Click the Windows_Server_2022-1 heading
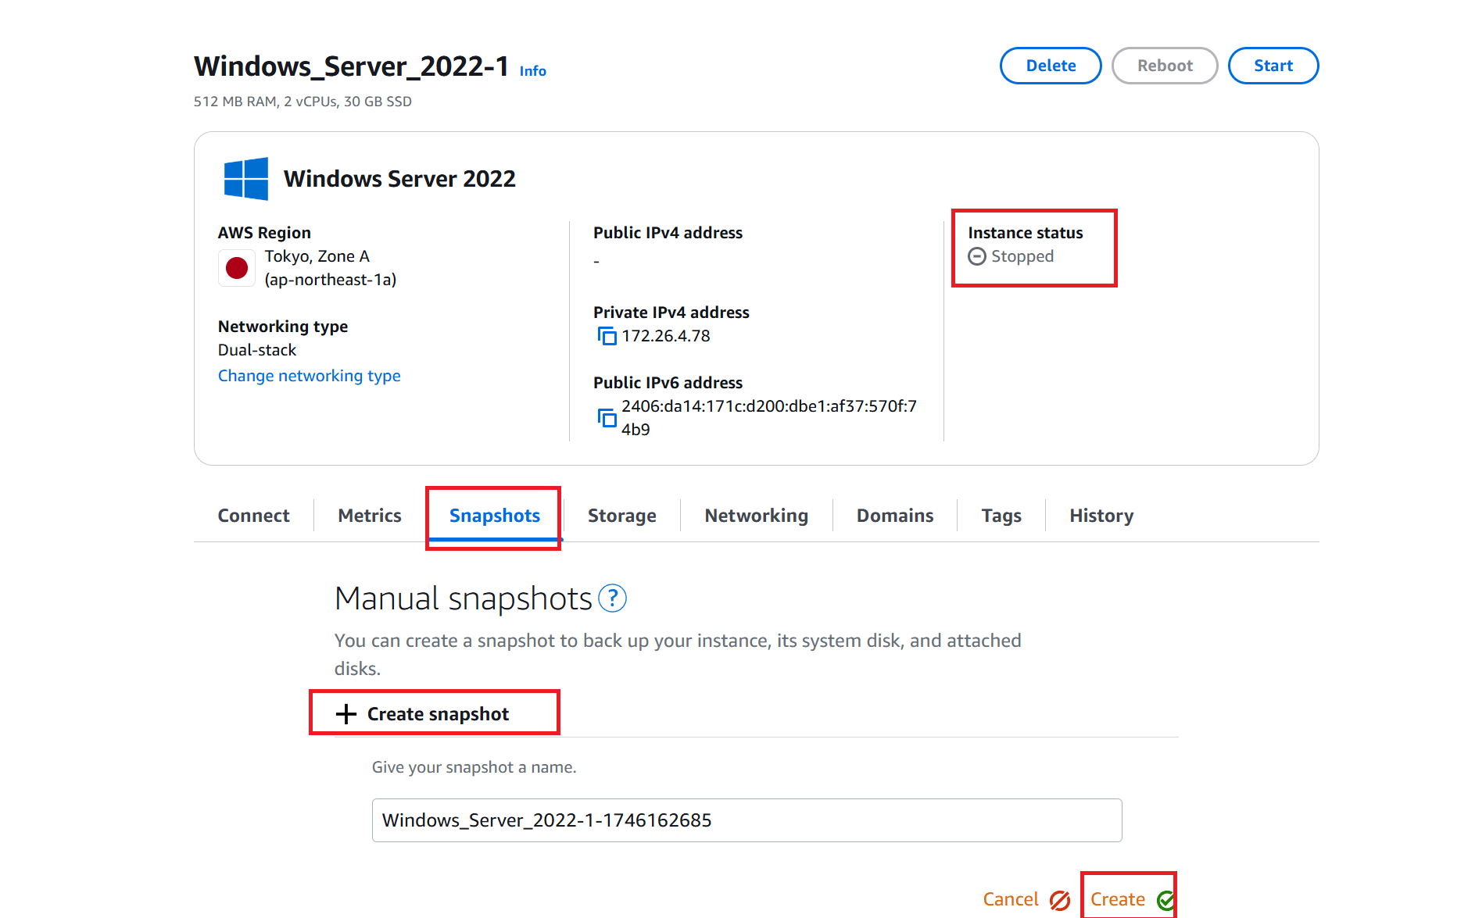This screenshot has height=918, width=1468. pyautogui.click(x=352, y=66)
